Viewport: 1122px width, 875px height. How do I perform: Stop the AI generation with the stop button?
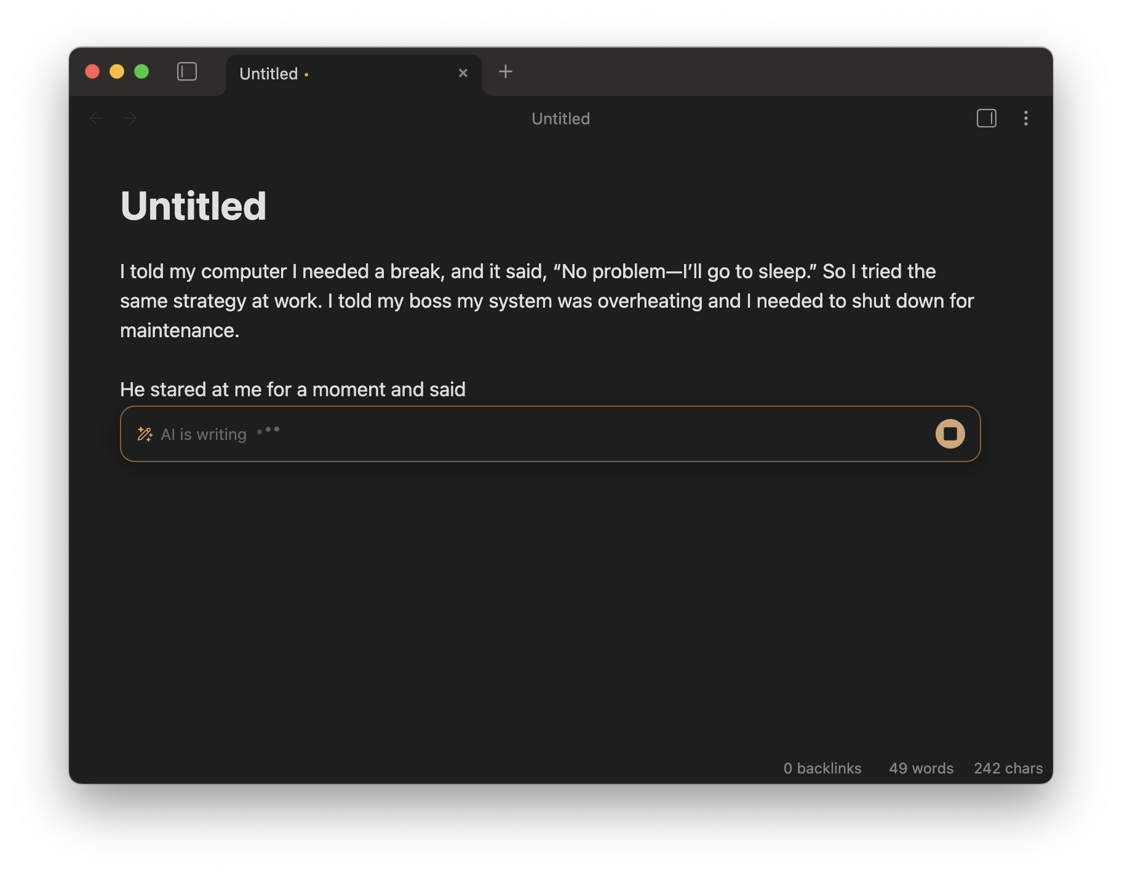950,434
